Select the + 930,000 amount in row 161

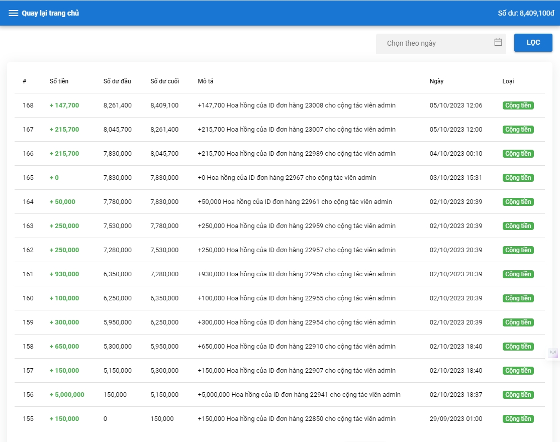[x=64, y=274]
